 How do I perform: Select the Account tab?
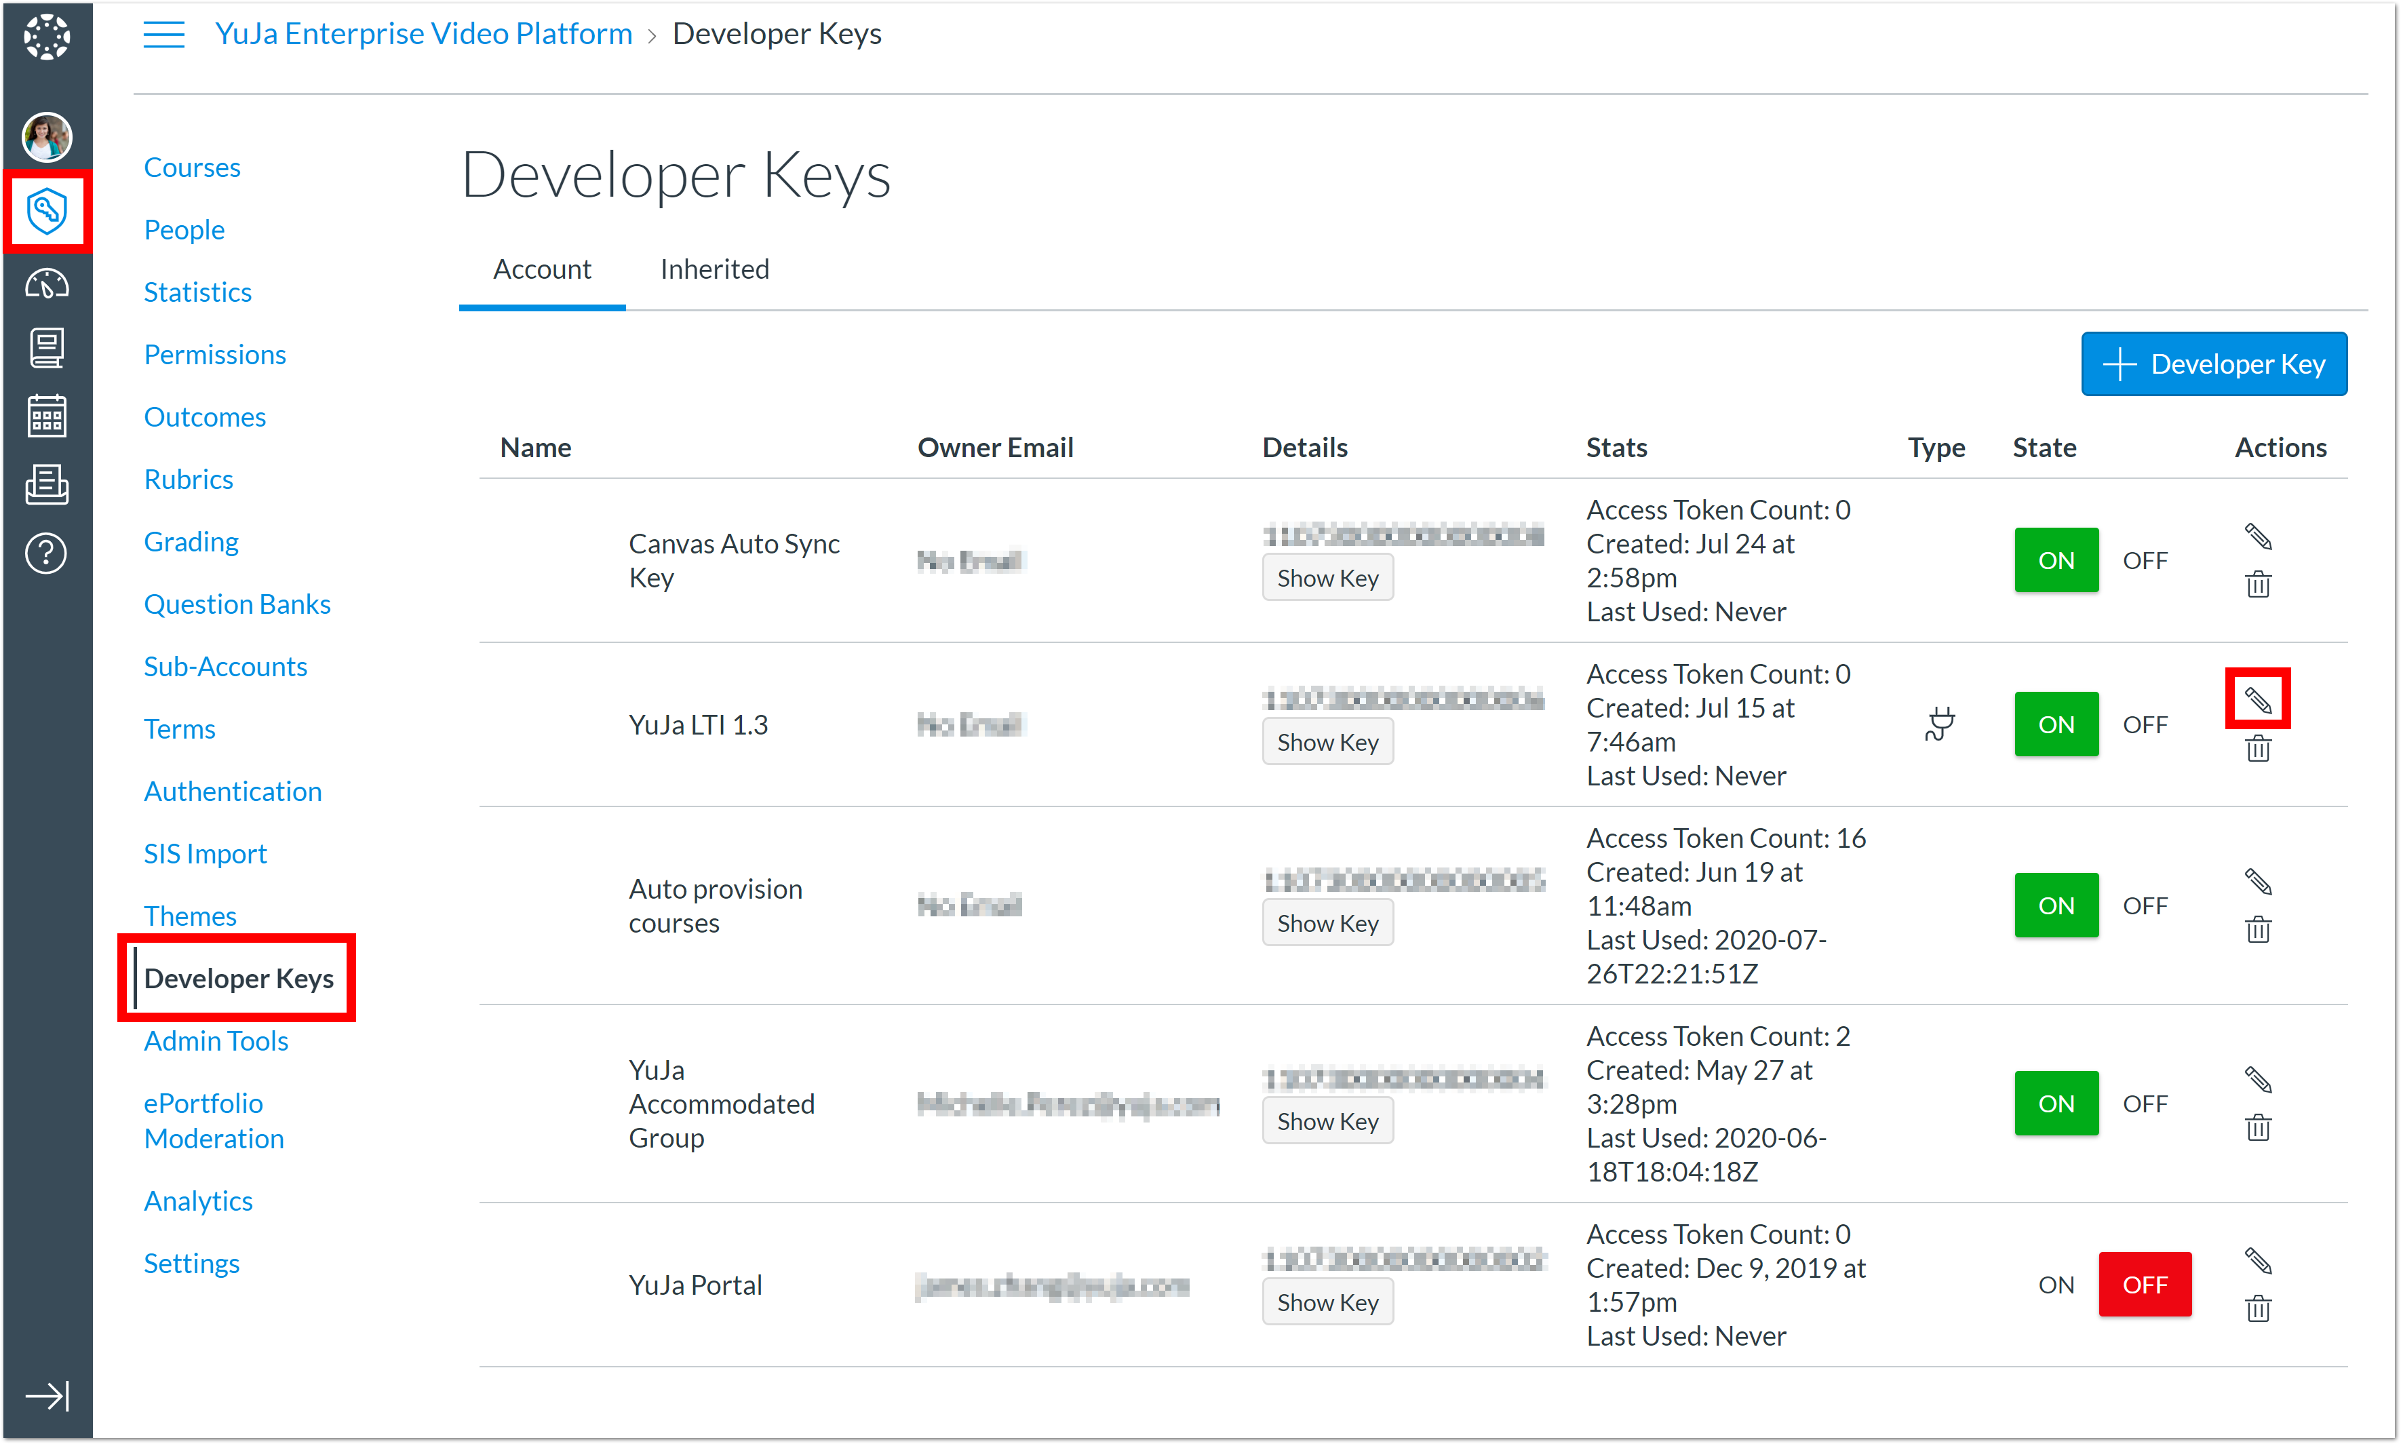click(x=542, y=269)
